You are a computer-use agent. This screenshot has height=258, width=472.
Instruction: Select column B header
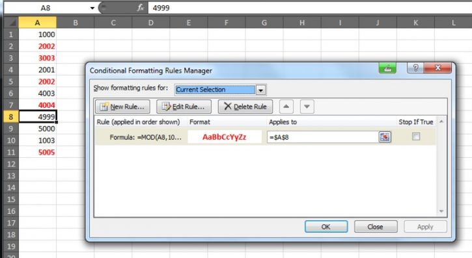pos(76,23)
